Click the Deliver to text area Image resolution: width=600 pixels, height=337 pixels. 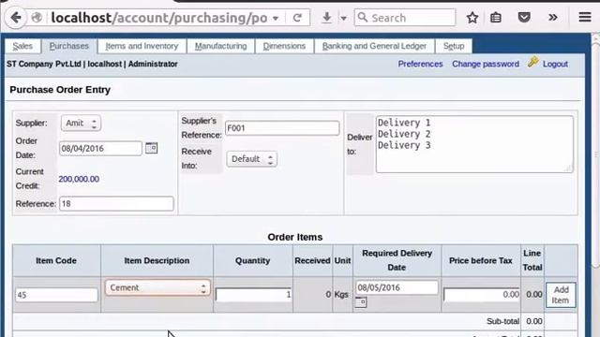click(x=474, y=144)
